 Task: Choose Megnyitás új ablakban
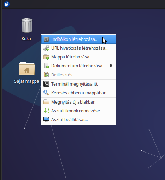[x=78, y=102]
